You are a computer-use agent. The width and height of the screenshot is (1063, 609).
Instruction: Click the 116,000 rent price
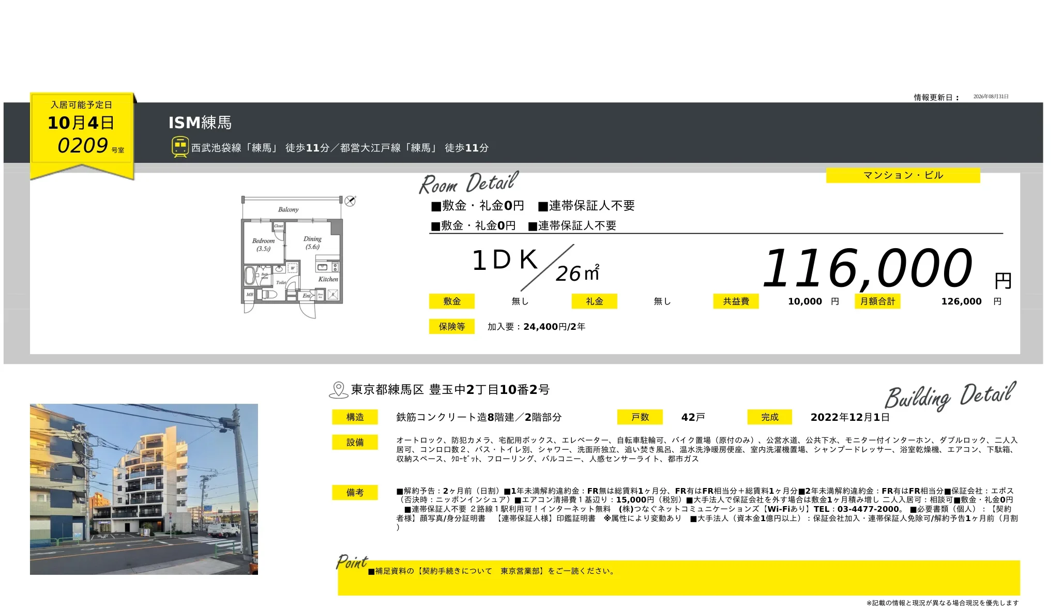click(x=868, y=268)
